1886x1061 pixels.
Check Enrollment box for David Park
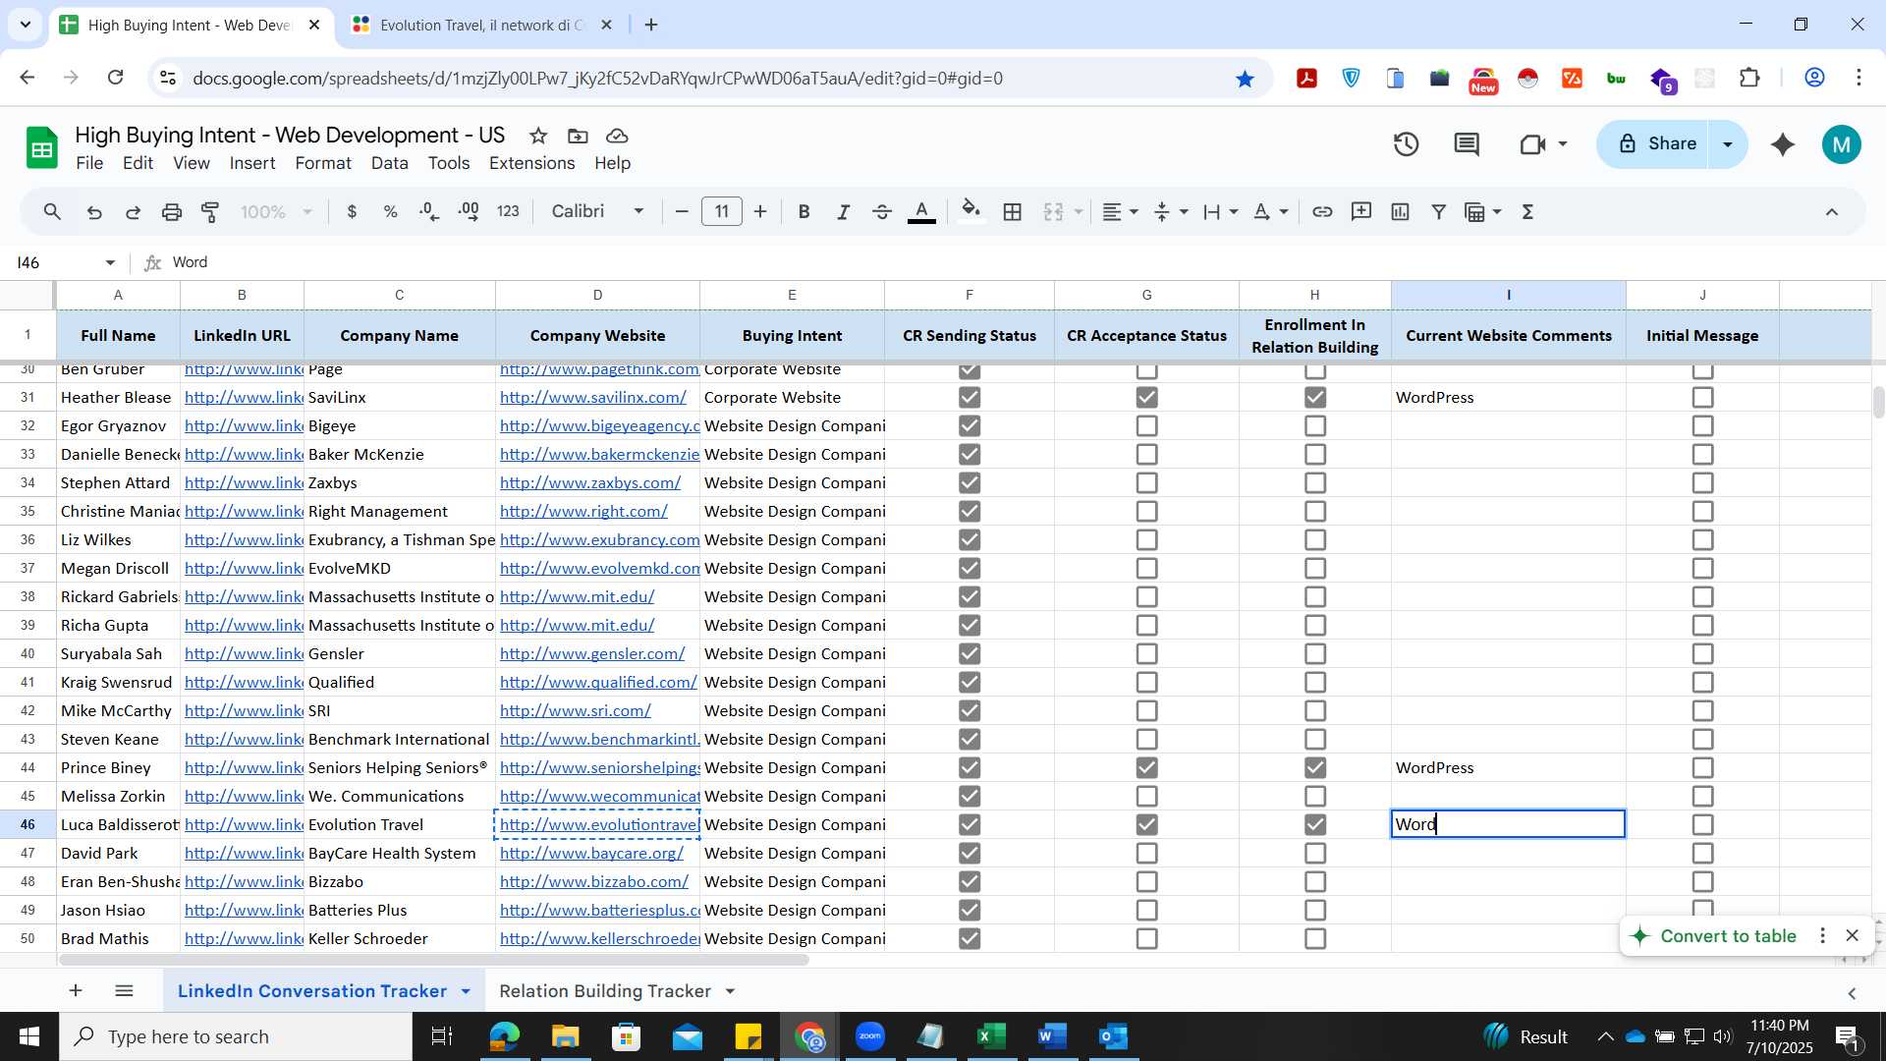click(1315, 854)
